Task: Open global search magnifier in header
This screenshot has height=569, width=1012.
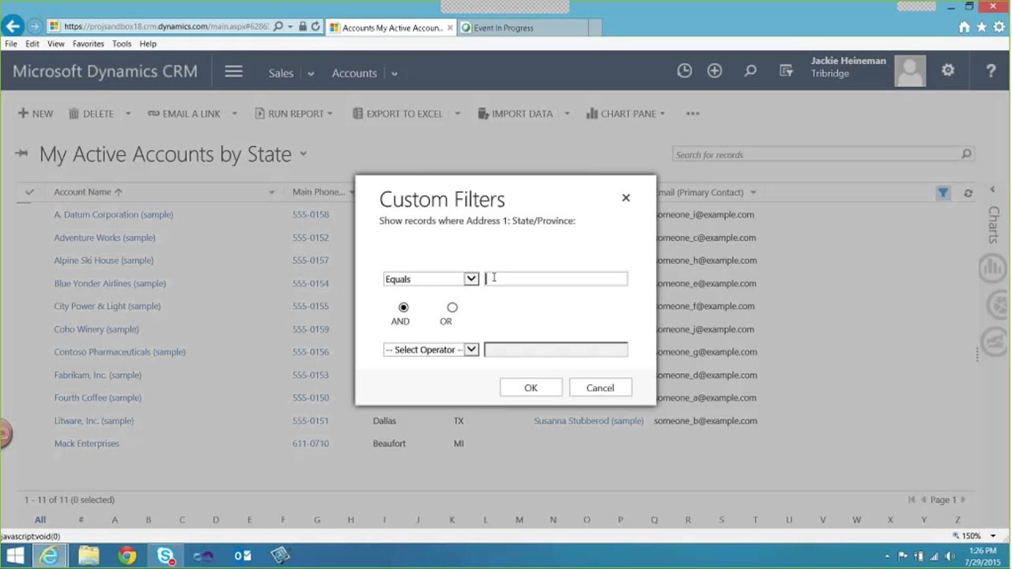Action: [750, 71]
